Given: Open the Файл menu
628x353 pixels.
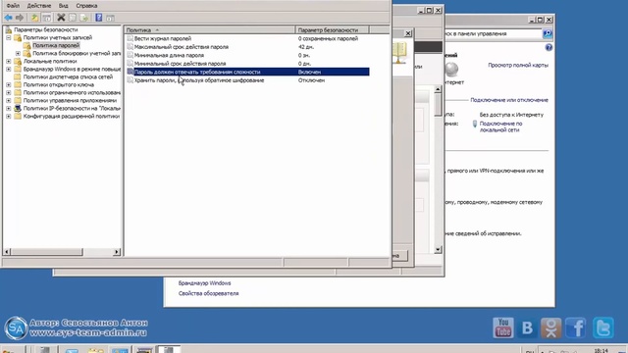Looking at the screenshot, I should 13,6.
